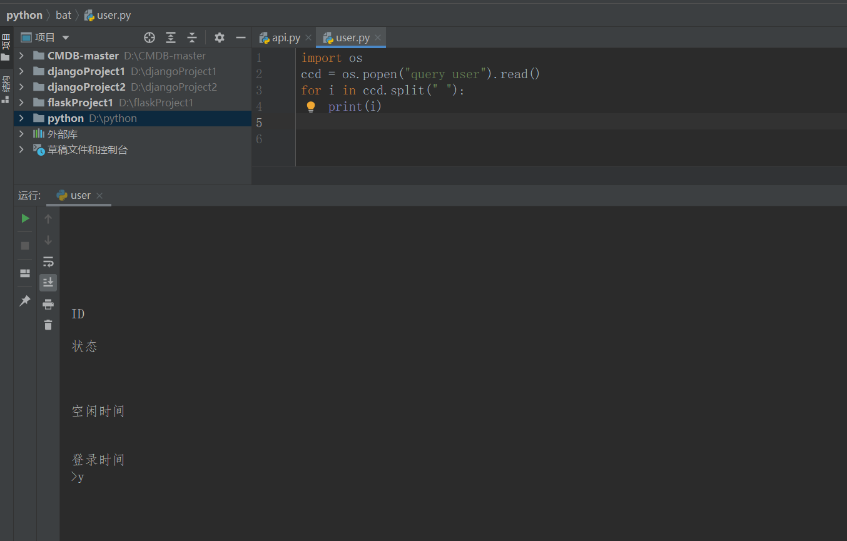Viewport: 847px width, 541px height.
Task: Click the Collapse All icon in project panel
Action: pos(192,38)
